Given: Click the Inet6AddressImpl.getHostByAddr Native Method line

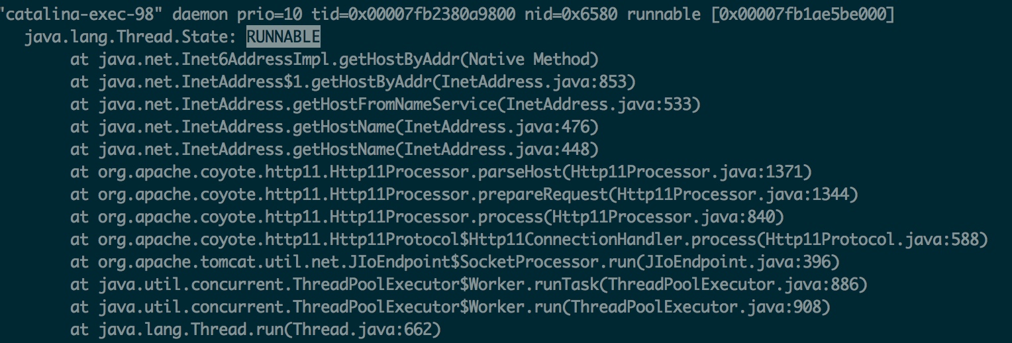Looking at the screenshot, I should coord(334,60).
